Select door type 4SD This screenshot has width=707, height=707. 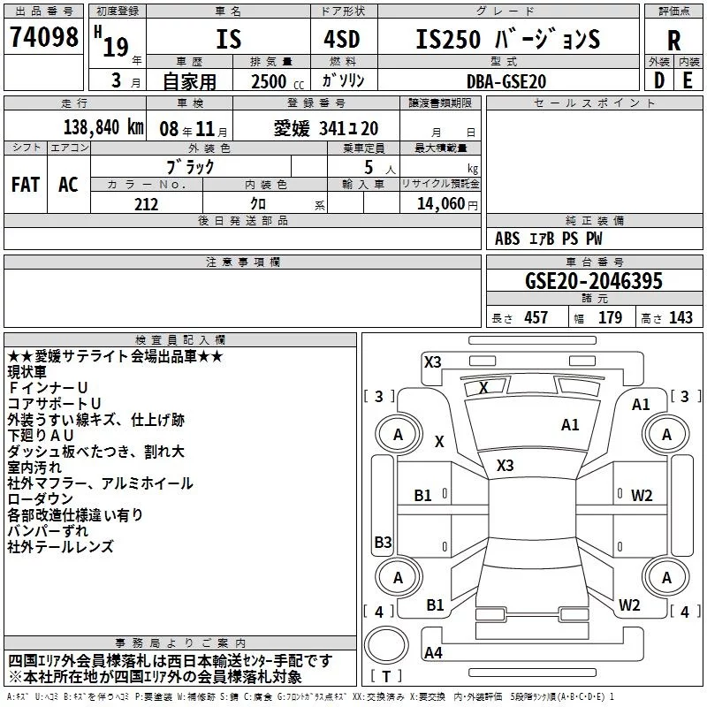point(342,39)
